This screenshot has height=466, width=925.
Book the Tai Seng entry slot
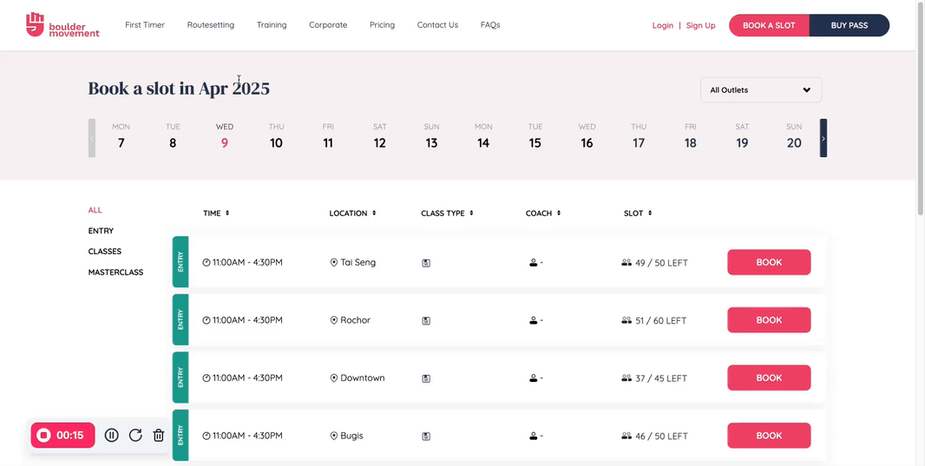[769, 262]
